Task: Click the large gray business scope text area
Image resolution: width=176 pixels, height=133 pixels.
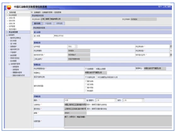Action: (118, 121)
